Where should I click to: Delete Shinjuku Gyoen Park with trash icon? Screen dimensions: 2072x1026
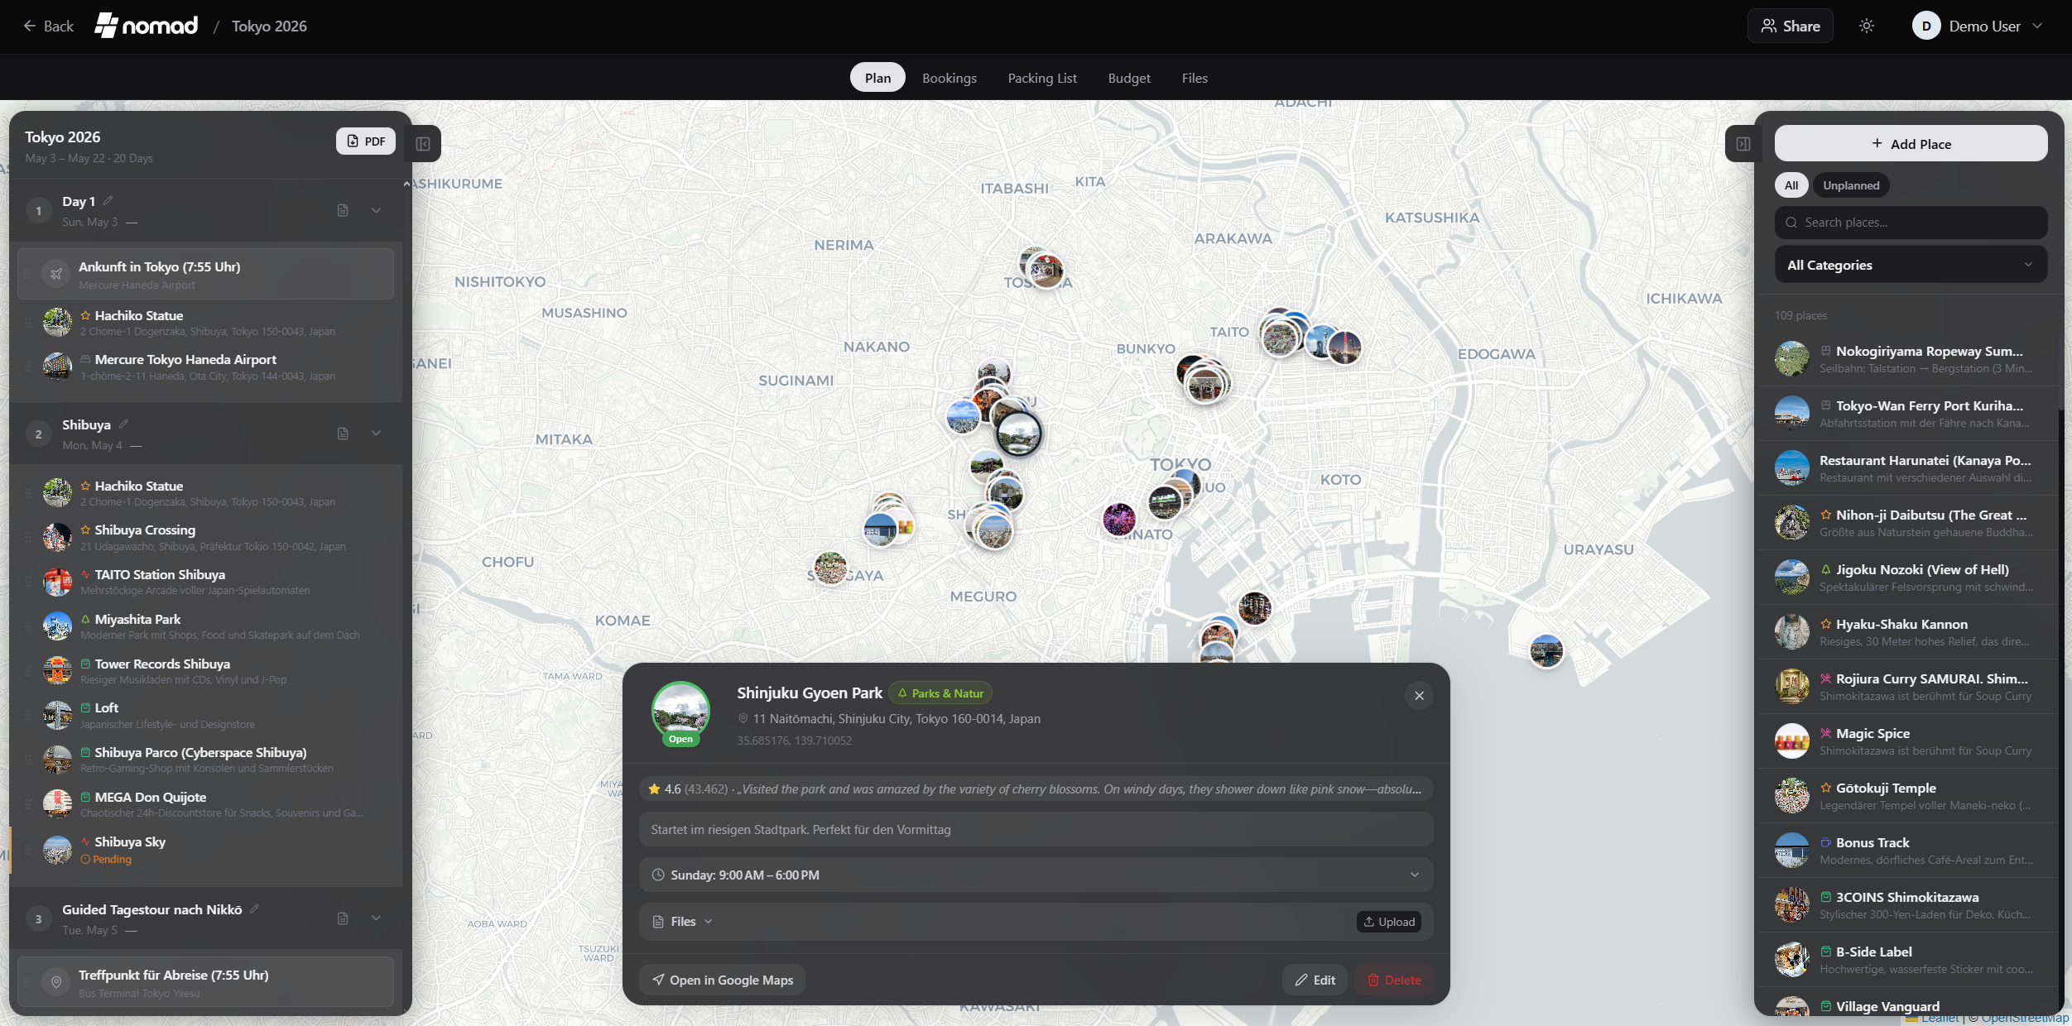(x=1394, y=980)
